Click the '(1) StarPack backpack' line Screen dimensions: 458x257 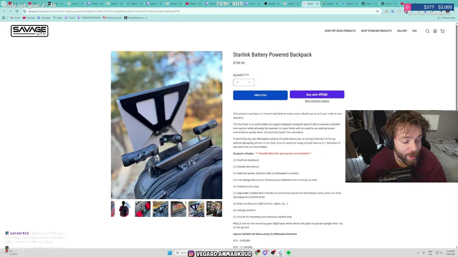[x=246, y=160]
